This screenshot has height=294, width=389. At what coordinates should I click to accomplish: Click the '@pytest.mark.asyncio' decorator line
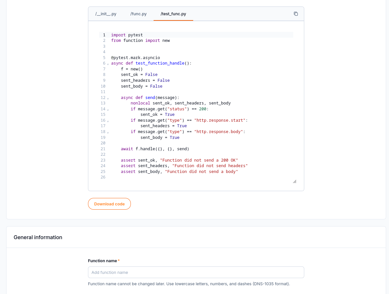click(x=135, y=57)
